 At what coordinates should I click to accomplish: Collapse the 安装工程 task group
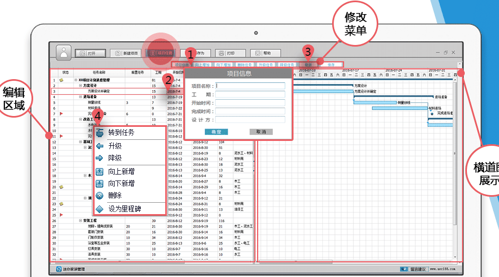pos(80,221)
